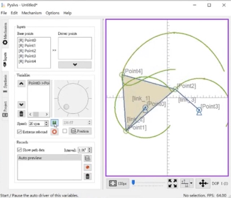Delete the record using bottom trash icon

[87, 176]
